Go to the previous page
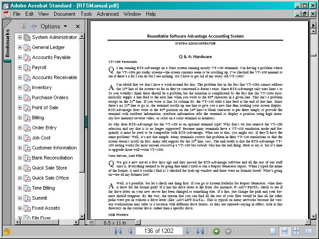This screenshot has height=239, width=319. (129, 231)
